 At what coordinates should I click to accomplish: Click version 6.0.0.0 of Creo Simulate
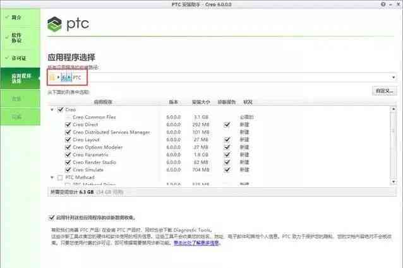click(x=174, y=170)
